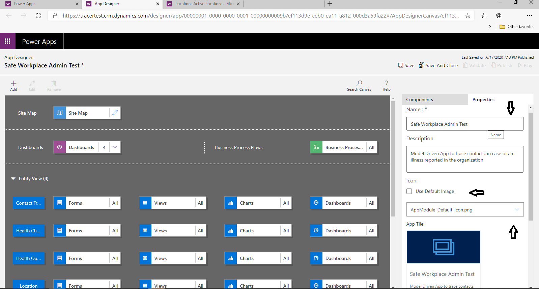
Task: Click Health Qu... row Forms icon
Action: [60, 258]
